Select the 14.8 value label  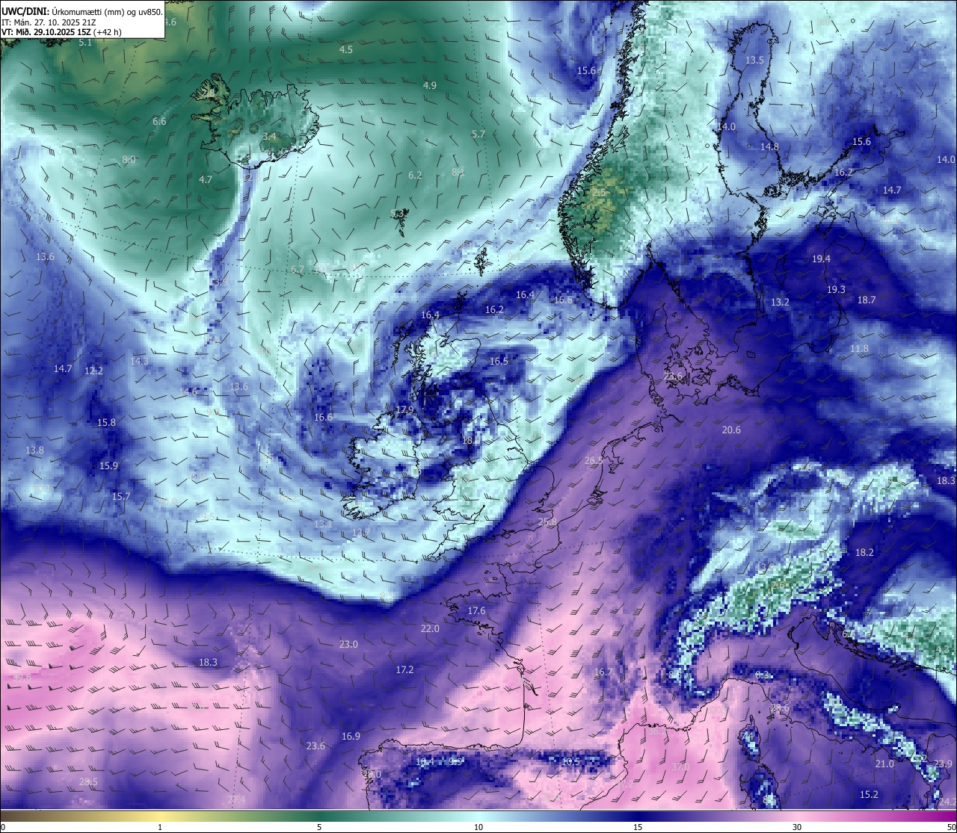[x=769, y=146]
